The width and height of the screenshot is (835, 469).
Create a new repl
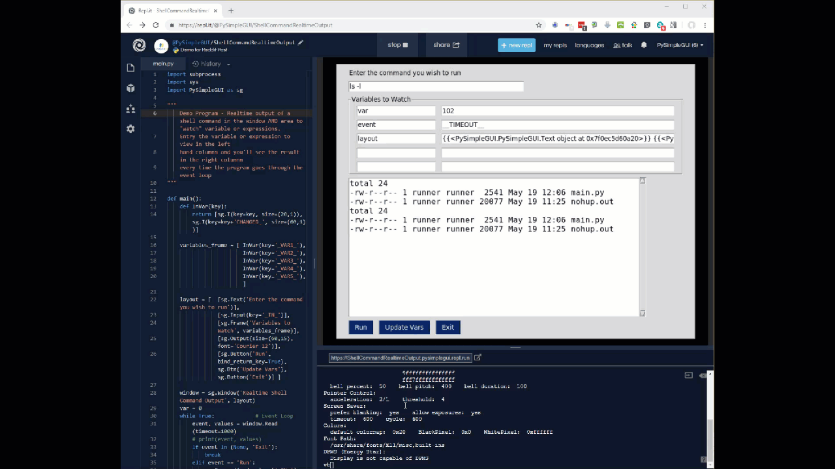pyautogui.click(x=517, y=45)
